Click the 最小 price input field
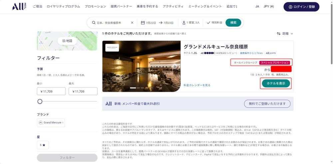The width and height of the screenshot is (333, 164). coord(51,91)
